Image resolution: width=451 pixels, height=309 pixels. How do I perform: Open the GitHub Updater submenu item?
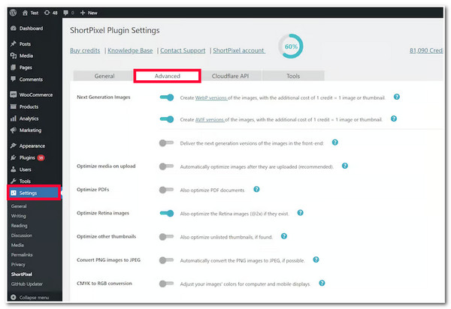[27, 284]
